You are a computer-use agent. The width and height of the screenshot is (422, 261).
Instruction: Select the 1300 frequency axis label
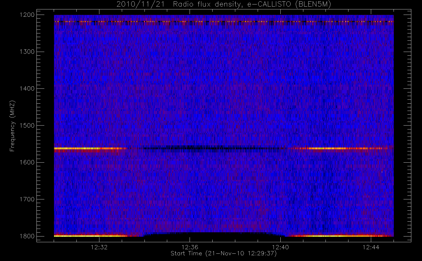tap(27, 52)
